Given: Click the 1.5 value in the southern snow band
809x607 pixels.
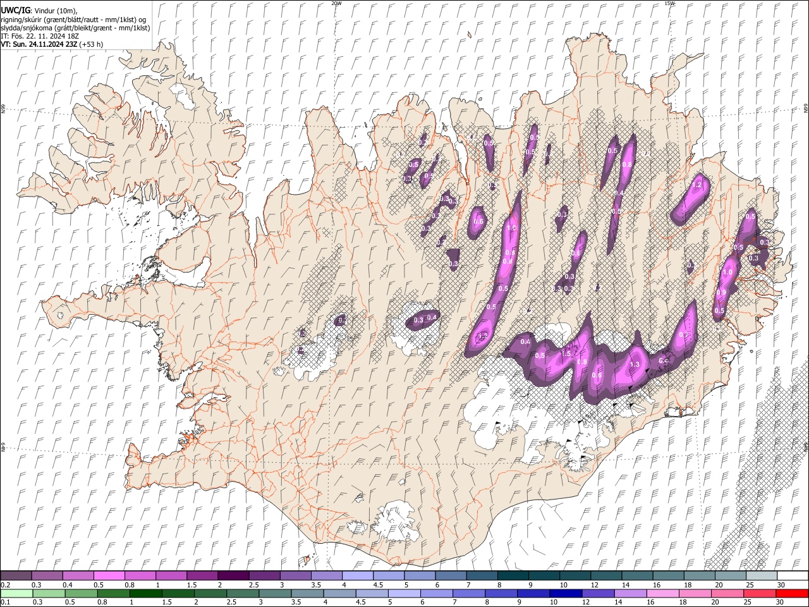Looking at the screenshot, I should click(x=566, y=354).
